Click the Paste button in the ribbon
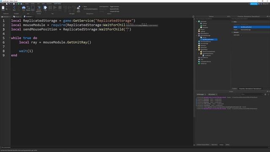 point(3,8)
